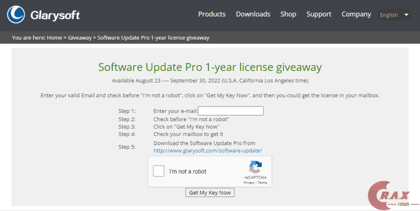Open the glarysoft.com/software-update link

point(208,150)
